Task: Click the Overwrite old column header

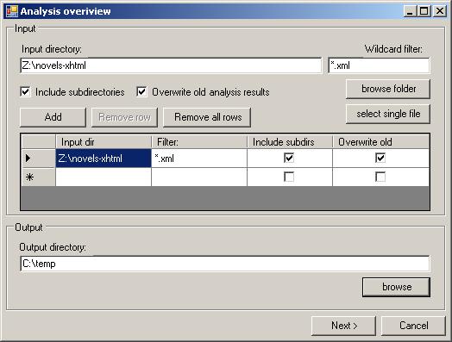Action: tap(380, 142)
